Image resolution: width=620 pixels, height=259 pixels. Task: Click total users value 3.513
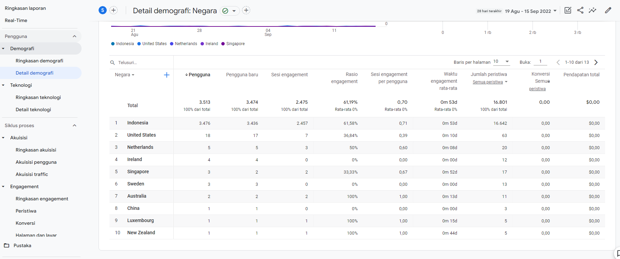[x=205, y=102]
